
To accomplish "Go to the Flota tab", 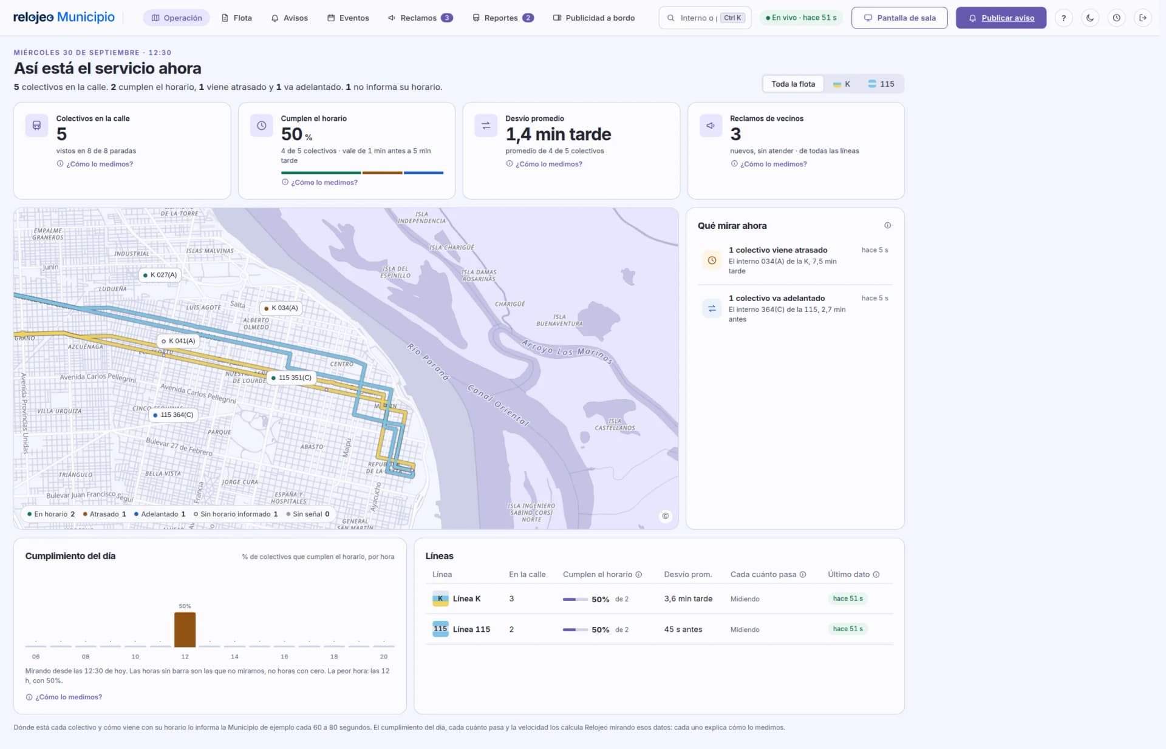I will (237, 18).
